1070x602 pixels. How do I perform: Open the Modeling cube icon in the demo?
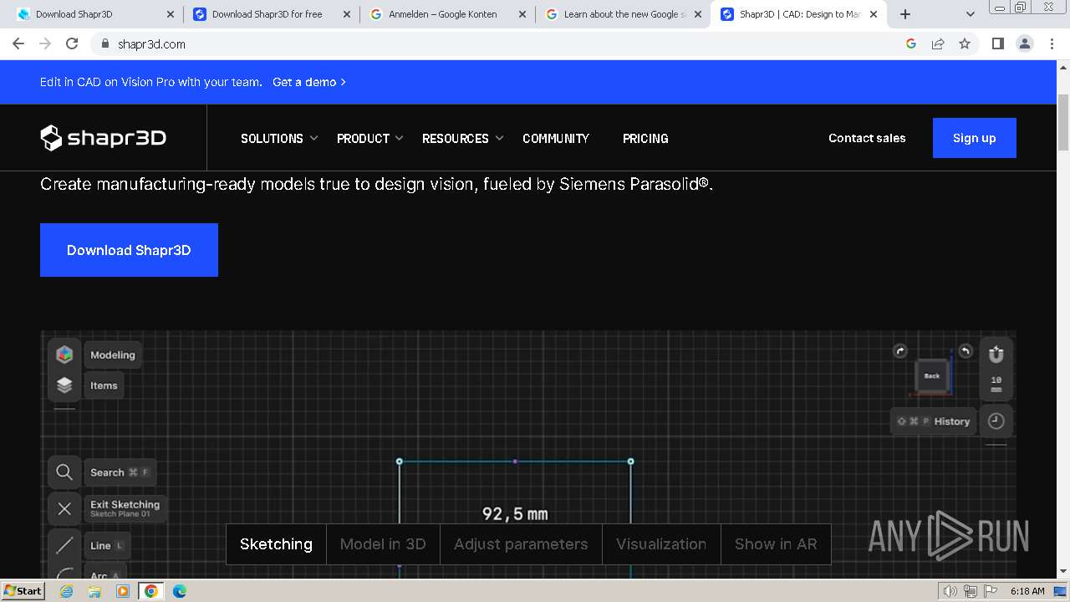64,355
